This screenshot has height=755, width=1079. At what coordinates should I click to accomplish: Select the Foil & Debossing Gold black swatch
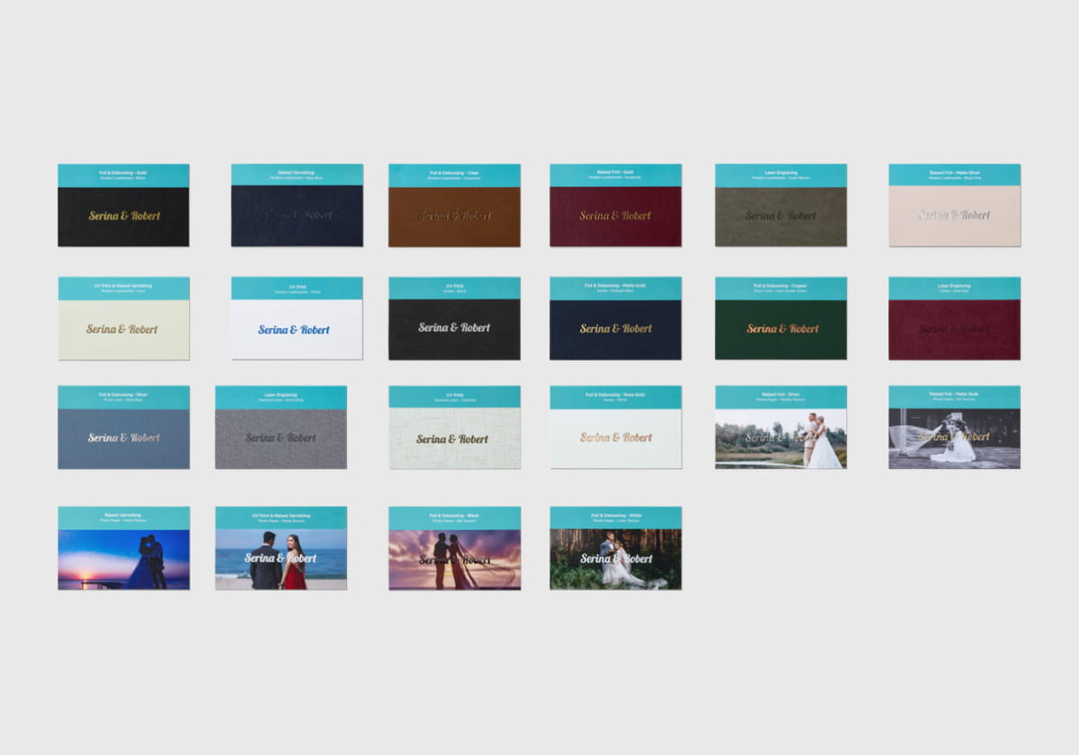(123, 205)
